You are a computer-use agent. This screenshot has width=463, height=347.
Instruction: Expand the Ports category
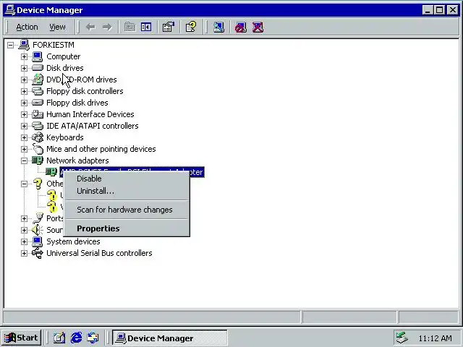click(24, 218)
